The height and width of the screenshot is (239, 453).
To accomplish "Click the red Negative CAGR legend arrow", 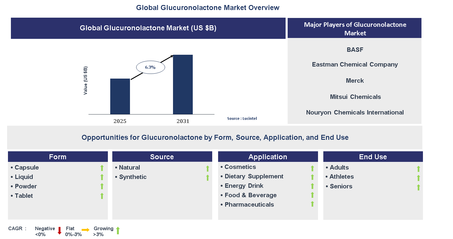I will [x=59, y=231].
